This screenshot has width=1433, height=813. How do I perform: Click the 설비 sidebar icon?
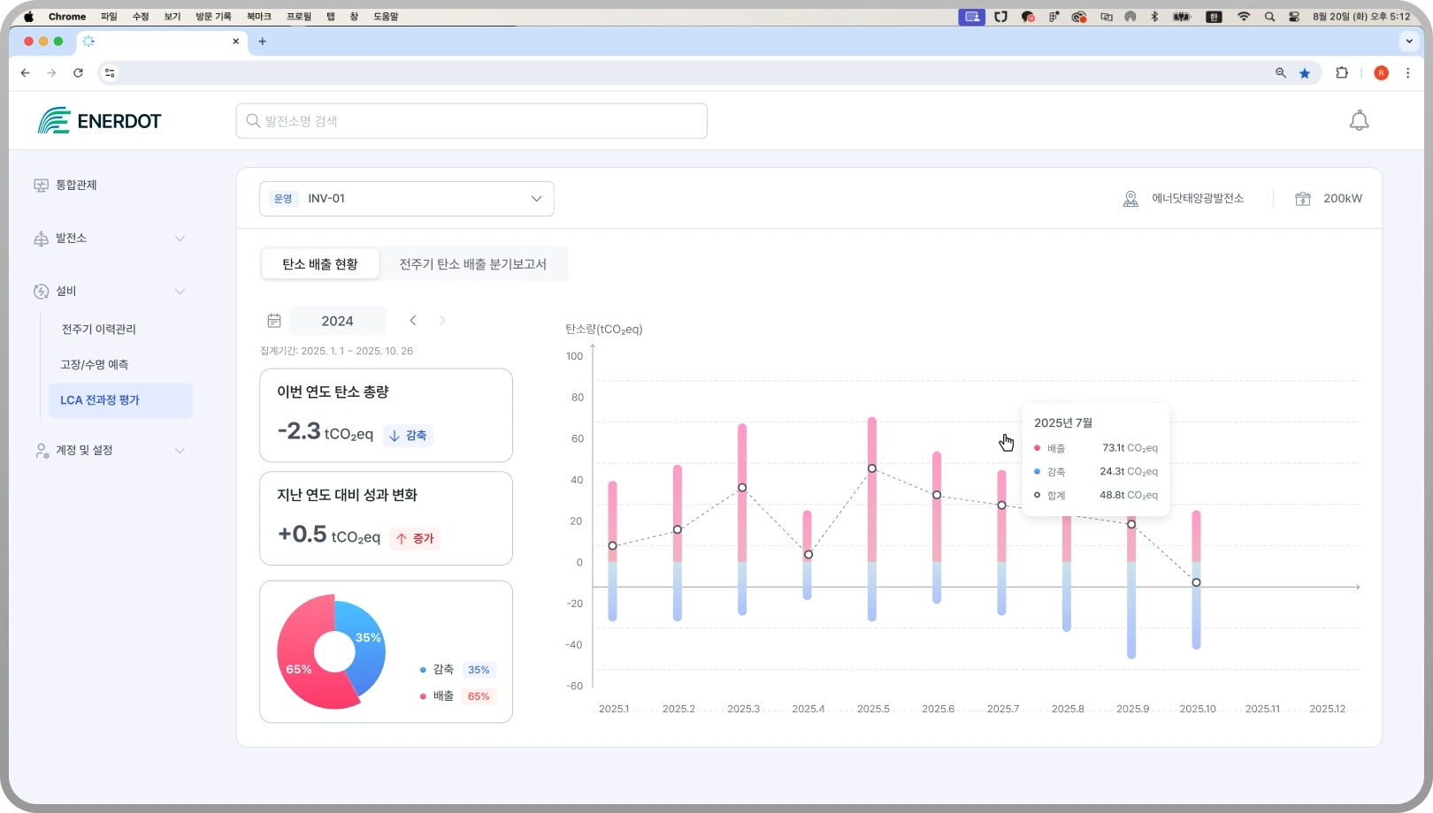41,292
